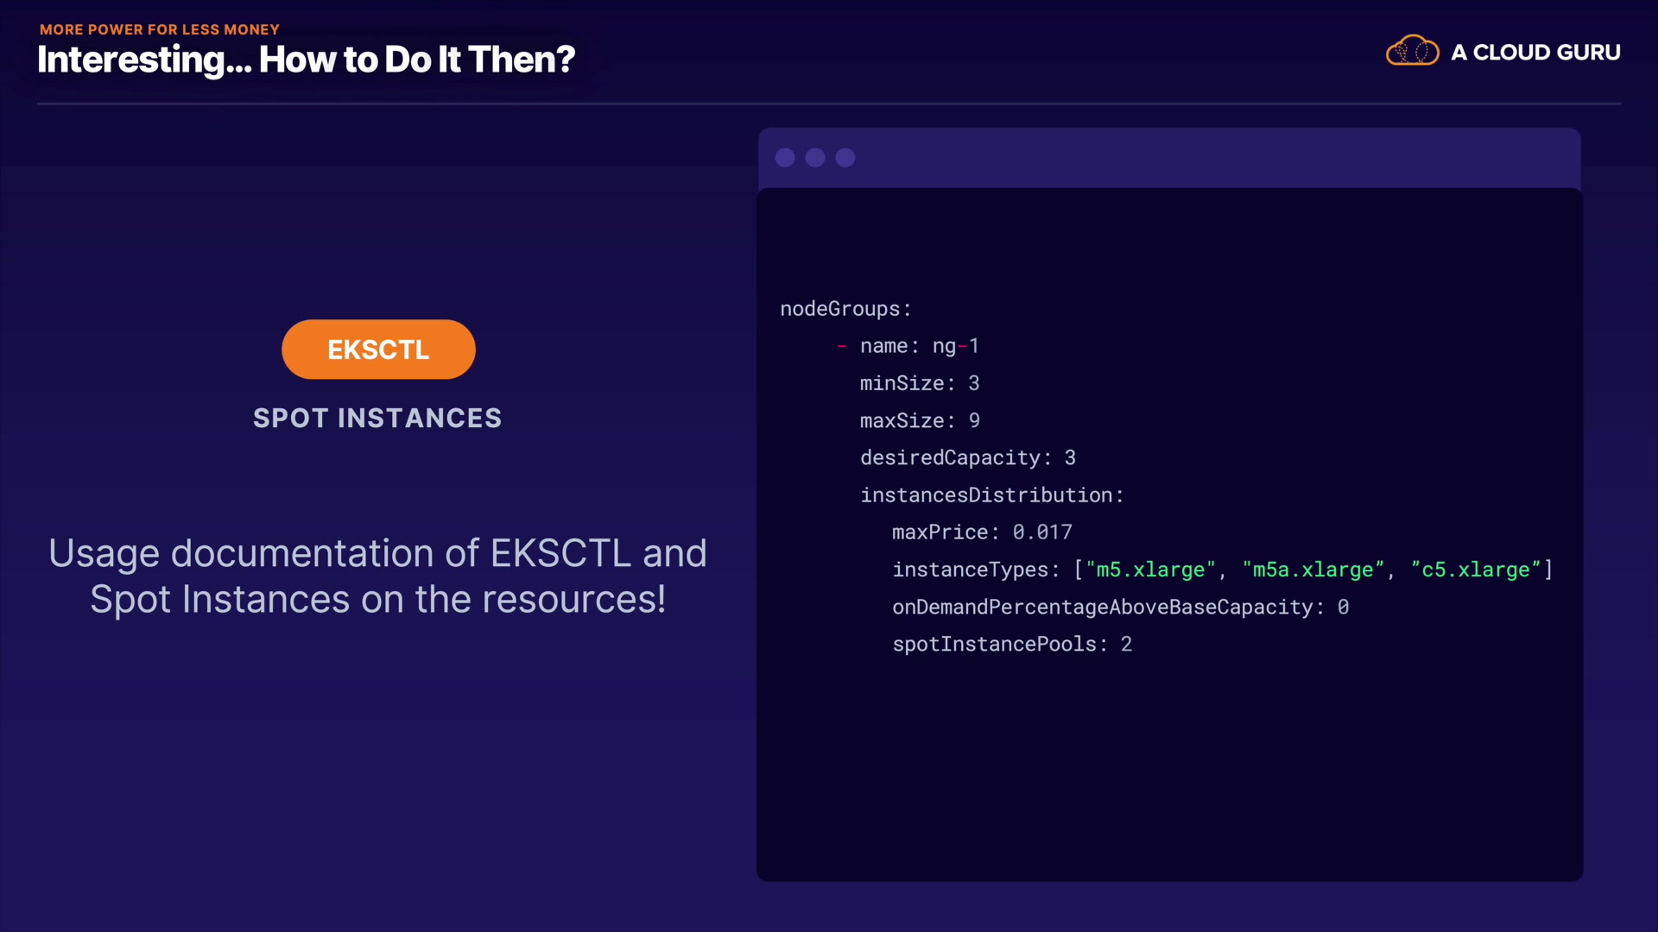1658x932 pixels.
Task: Click the red dash before name ng-1
Action: click(x=841, y=346)
